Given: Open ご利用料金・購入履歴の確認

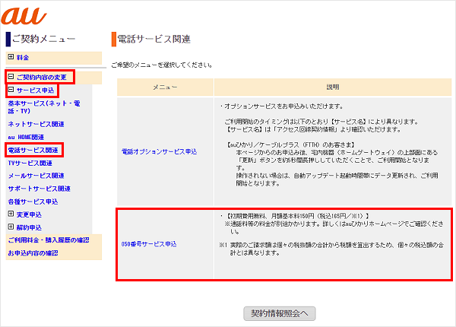Looking at the screenshot, I should click(47, 240).
